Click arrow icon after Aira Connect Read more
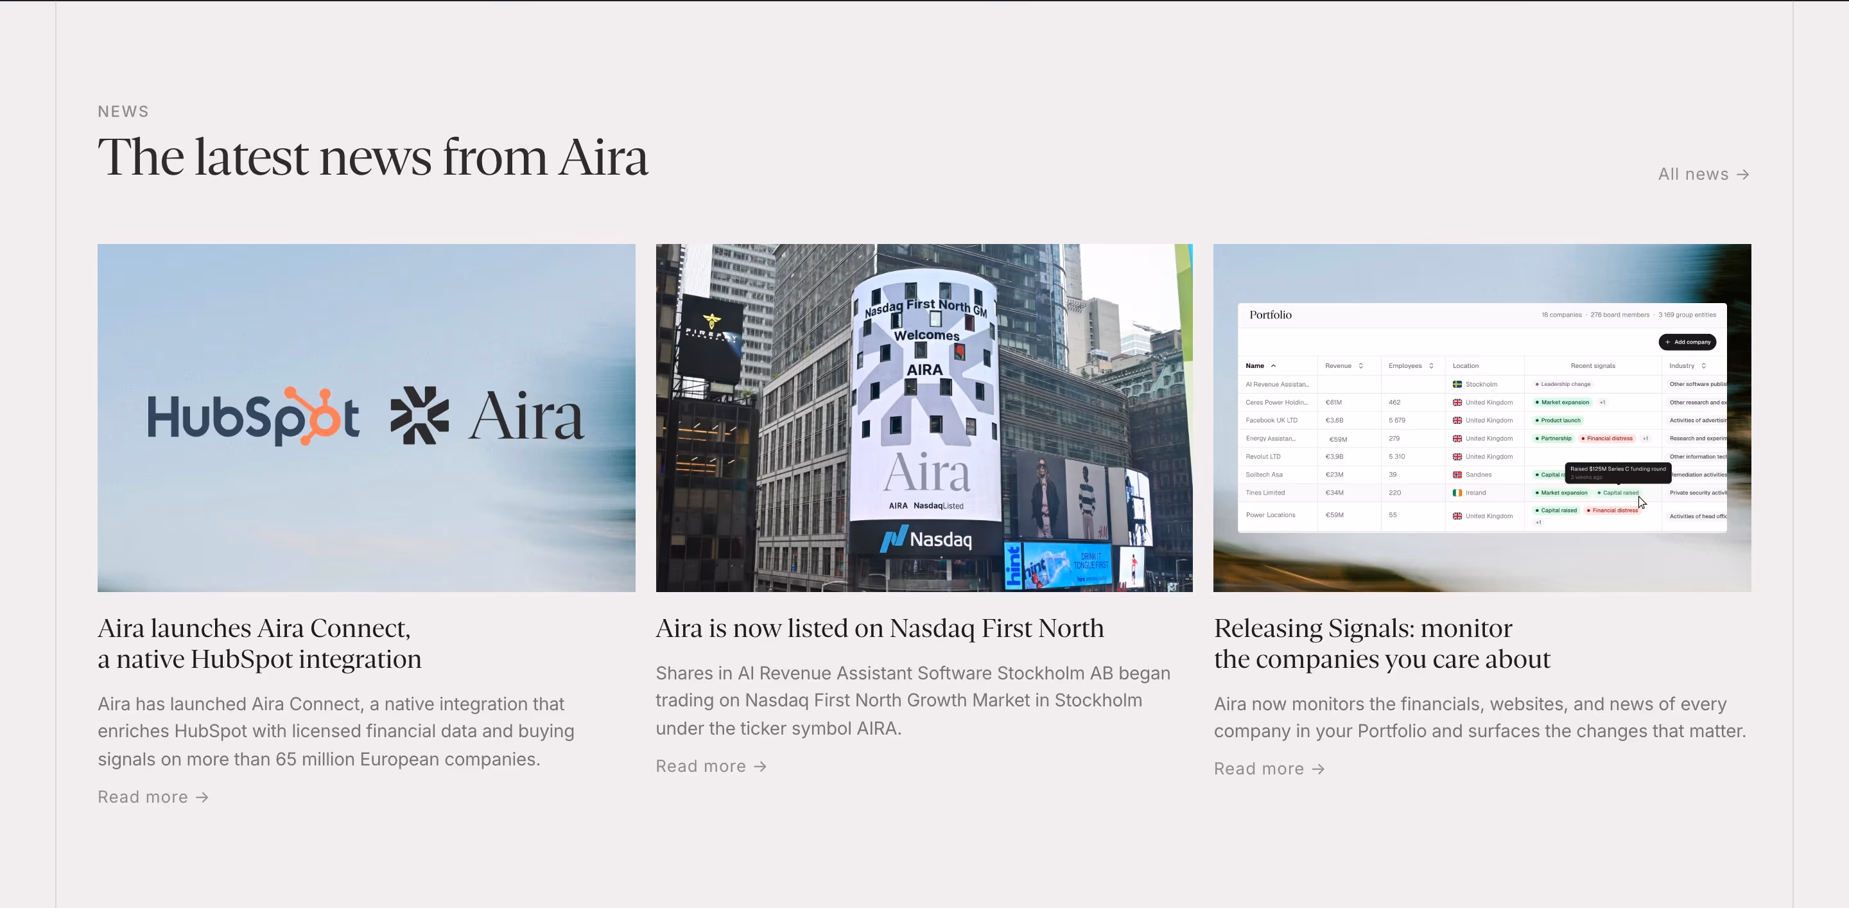 [202, 798]
